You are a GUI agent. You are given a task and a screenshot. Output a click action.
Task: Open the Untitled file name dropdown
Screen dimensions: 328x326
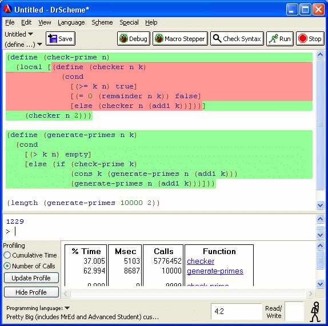19,34
